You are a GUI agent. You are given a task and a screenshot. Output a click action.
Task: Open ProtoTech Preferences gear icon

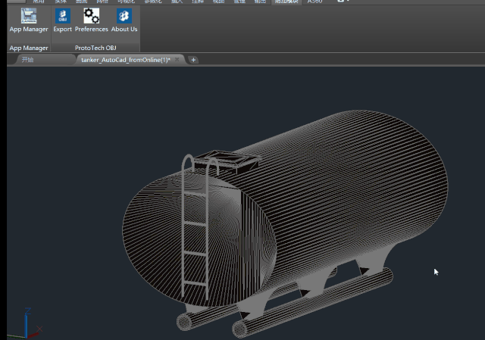pyautogui.click(x=91, y=16)
